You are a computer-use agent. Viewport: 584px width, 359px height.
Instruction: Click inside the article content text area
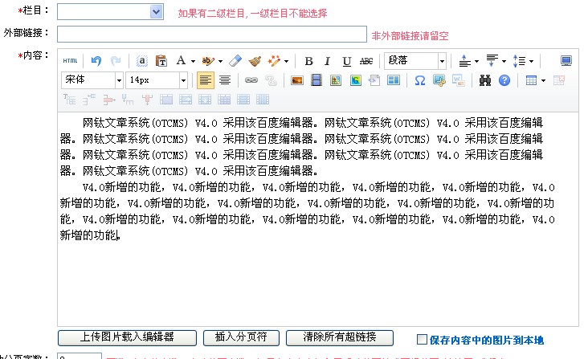point(317,219)
